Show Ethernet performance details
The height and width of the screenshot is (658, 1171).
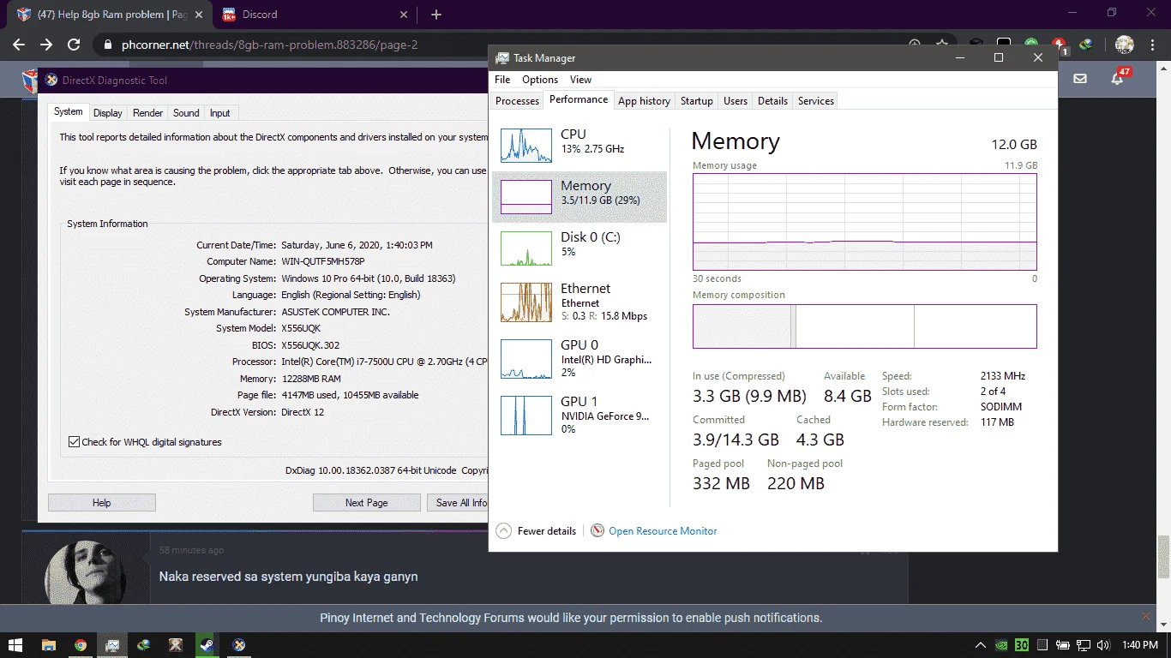[579, 302]
